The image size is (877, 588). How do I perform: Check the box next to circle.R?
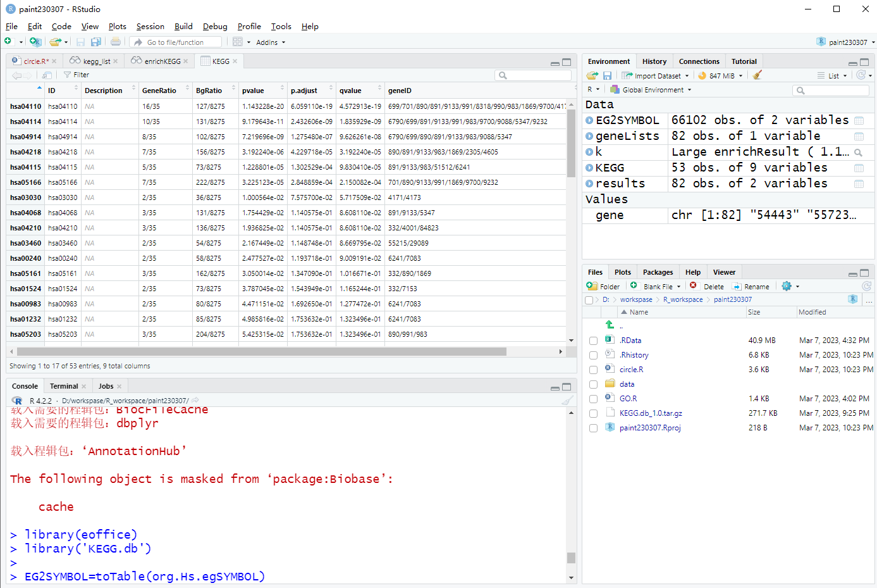(x=593, y=370)
